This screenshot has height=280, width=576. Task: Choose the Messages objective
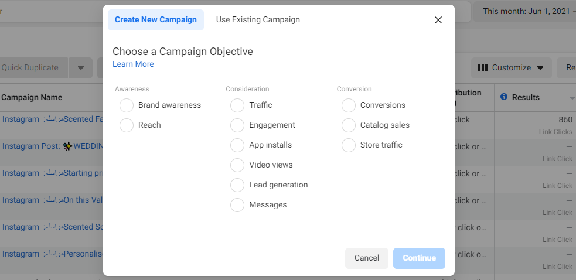point(237,204)
